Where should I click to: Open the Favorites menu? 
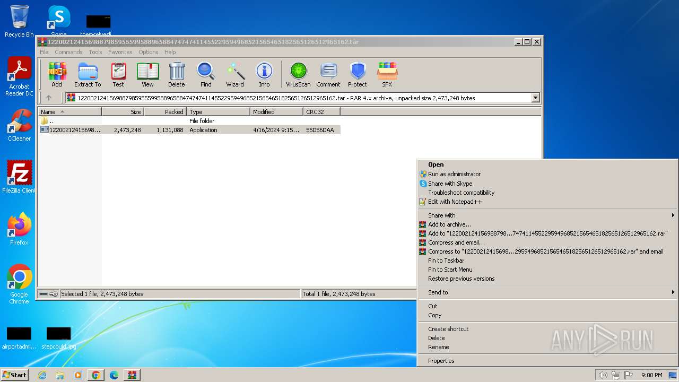[120, 52]
